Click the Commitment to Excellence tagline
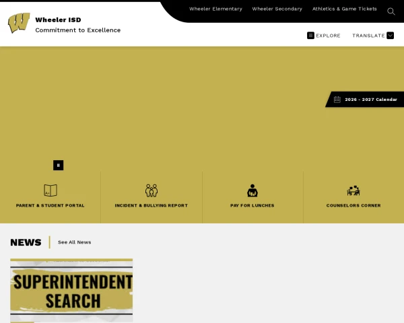 78,30
